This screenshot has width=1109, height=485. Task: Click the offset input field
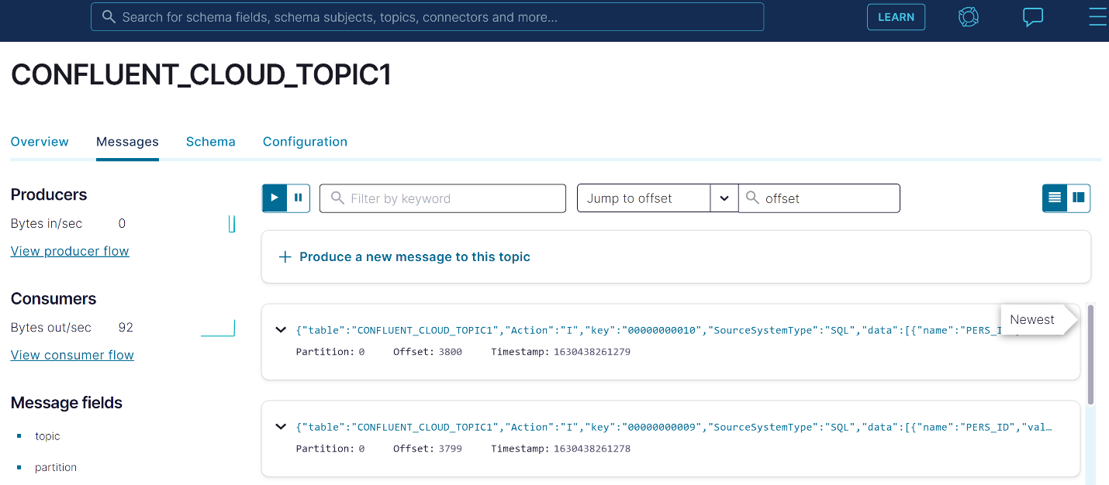pos(819,198)
